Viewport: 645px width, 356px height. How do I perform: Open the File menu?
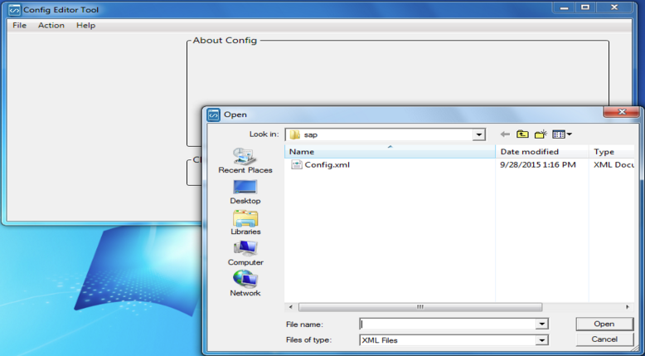pyautogui.click(x=19, y=26)
